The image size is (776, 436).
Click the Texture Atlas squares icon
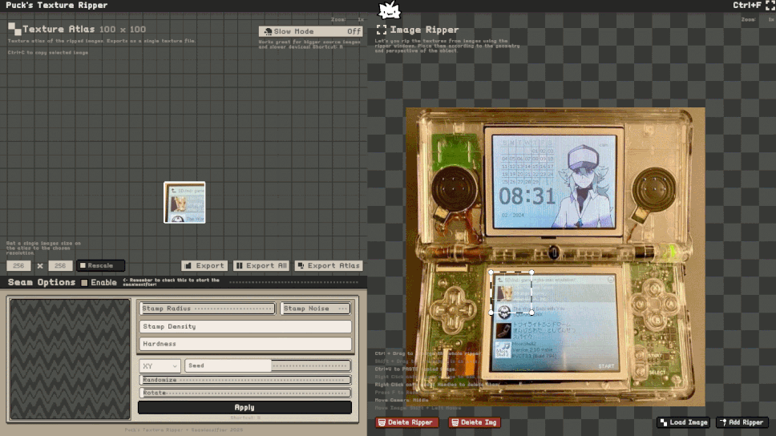[x=14, y=29]
